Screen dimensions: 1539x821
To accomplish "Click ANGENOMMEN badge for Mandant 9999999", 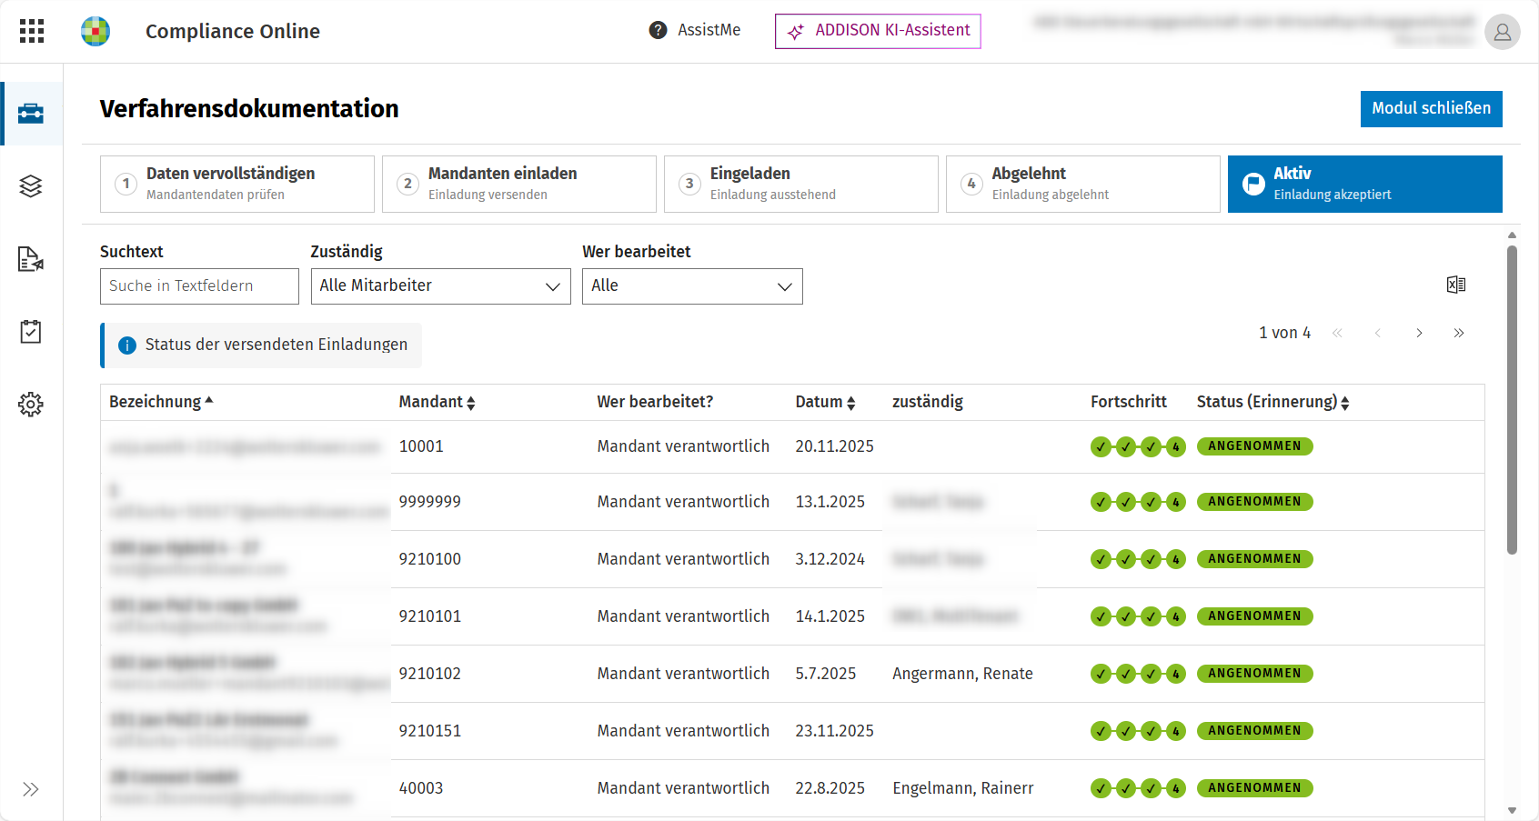I will [1254, 502].
